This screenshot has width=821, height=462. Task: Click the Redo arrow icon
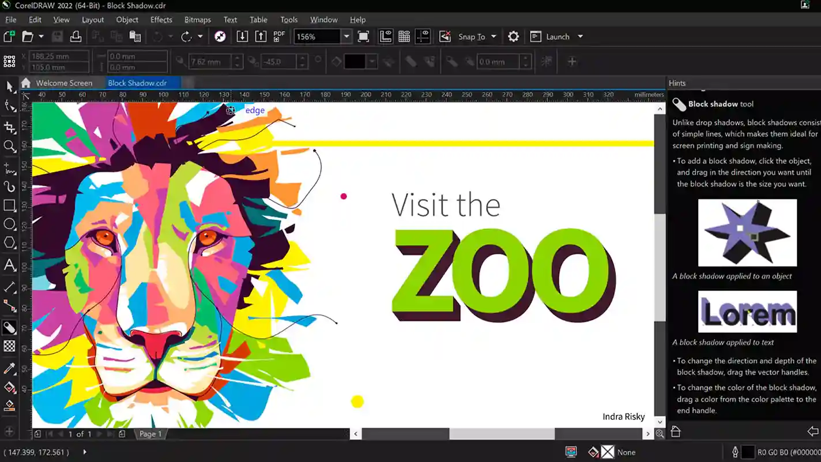point(186,36)
